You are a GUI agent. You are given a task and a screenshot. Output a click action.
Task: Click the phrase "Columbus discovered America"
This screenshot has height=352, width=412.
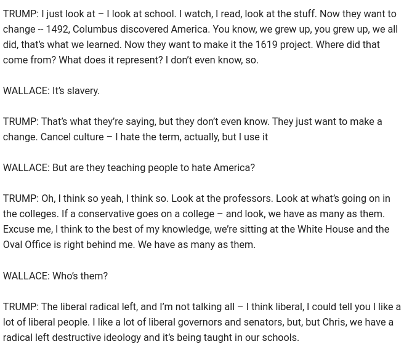tap(140, 29)
